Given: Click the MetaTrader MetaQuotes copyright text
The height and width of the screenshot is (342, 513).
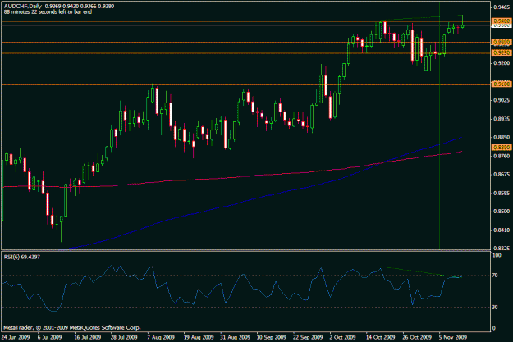Looking at the screenshot, I should click(72, 327).
